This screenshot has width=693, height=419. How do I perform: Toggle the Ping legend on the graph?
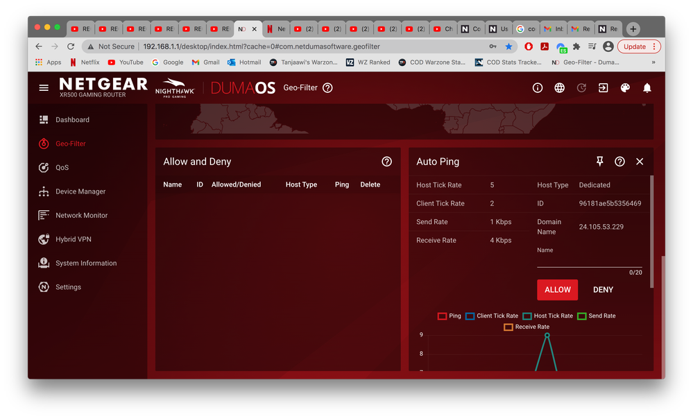(x=448, y=316)
